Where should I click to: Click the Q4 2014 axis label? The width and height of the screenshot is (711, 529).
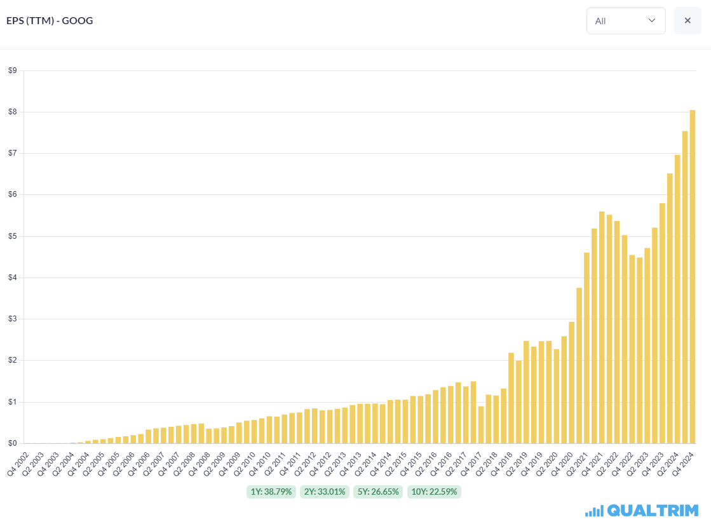(x=381, y=464)
